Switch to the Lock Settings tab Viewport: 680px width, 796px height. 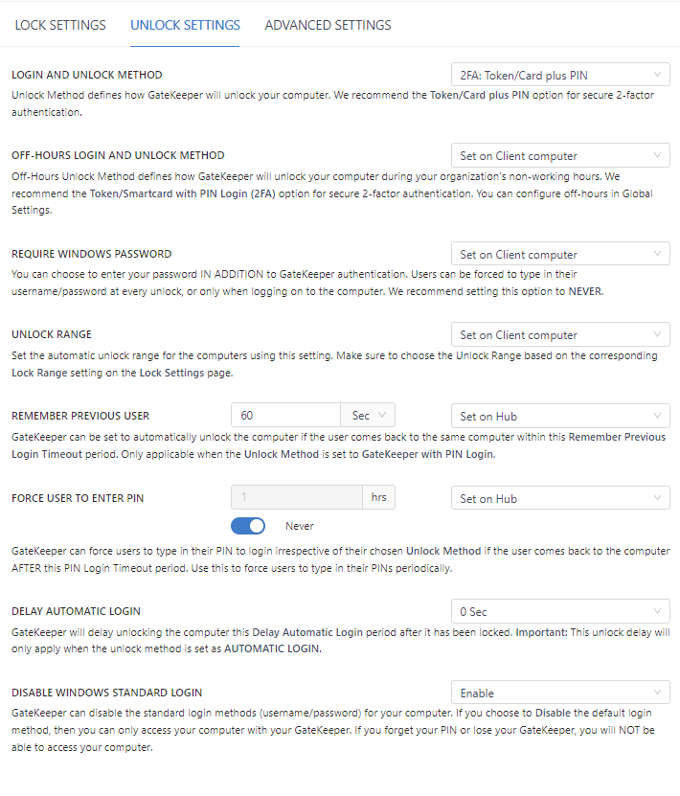pos(60,25)
